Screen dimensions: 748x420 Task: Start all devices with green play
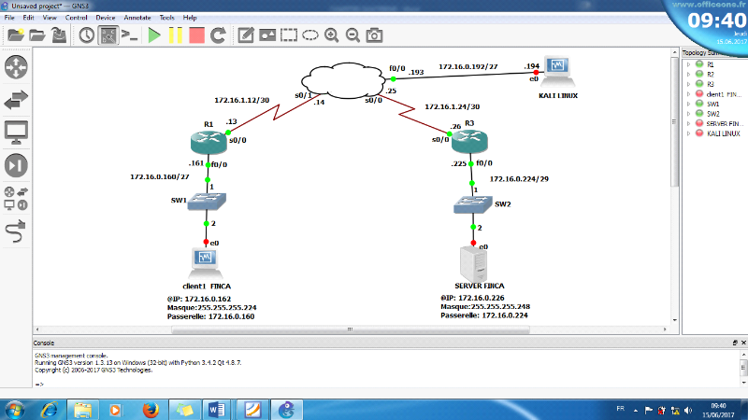(x=154, y=35)
